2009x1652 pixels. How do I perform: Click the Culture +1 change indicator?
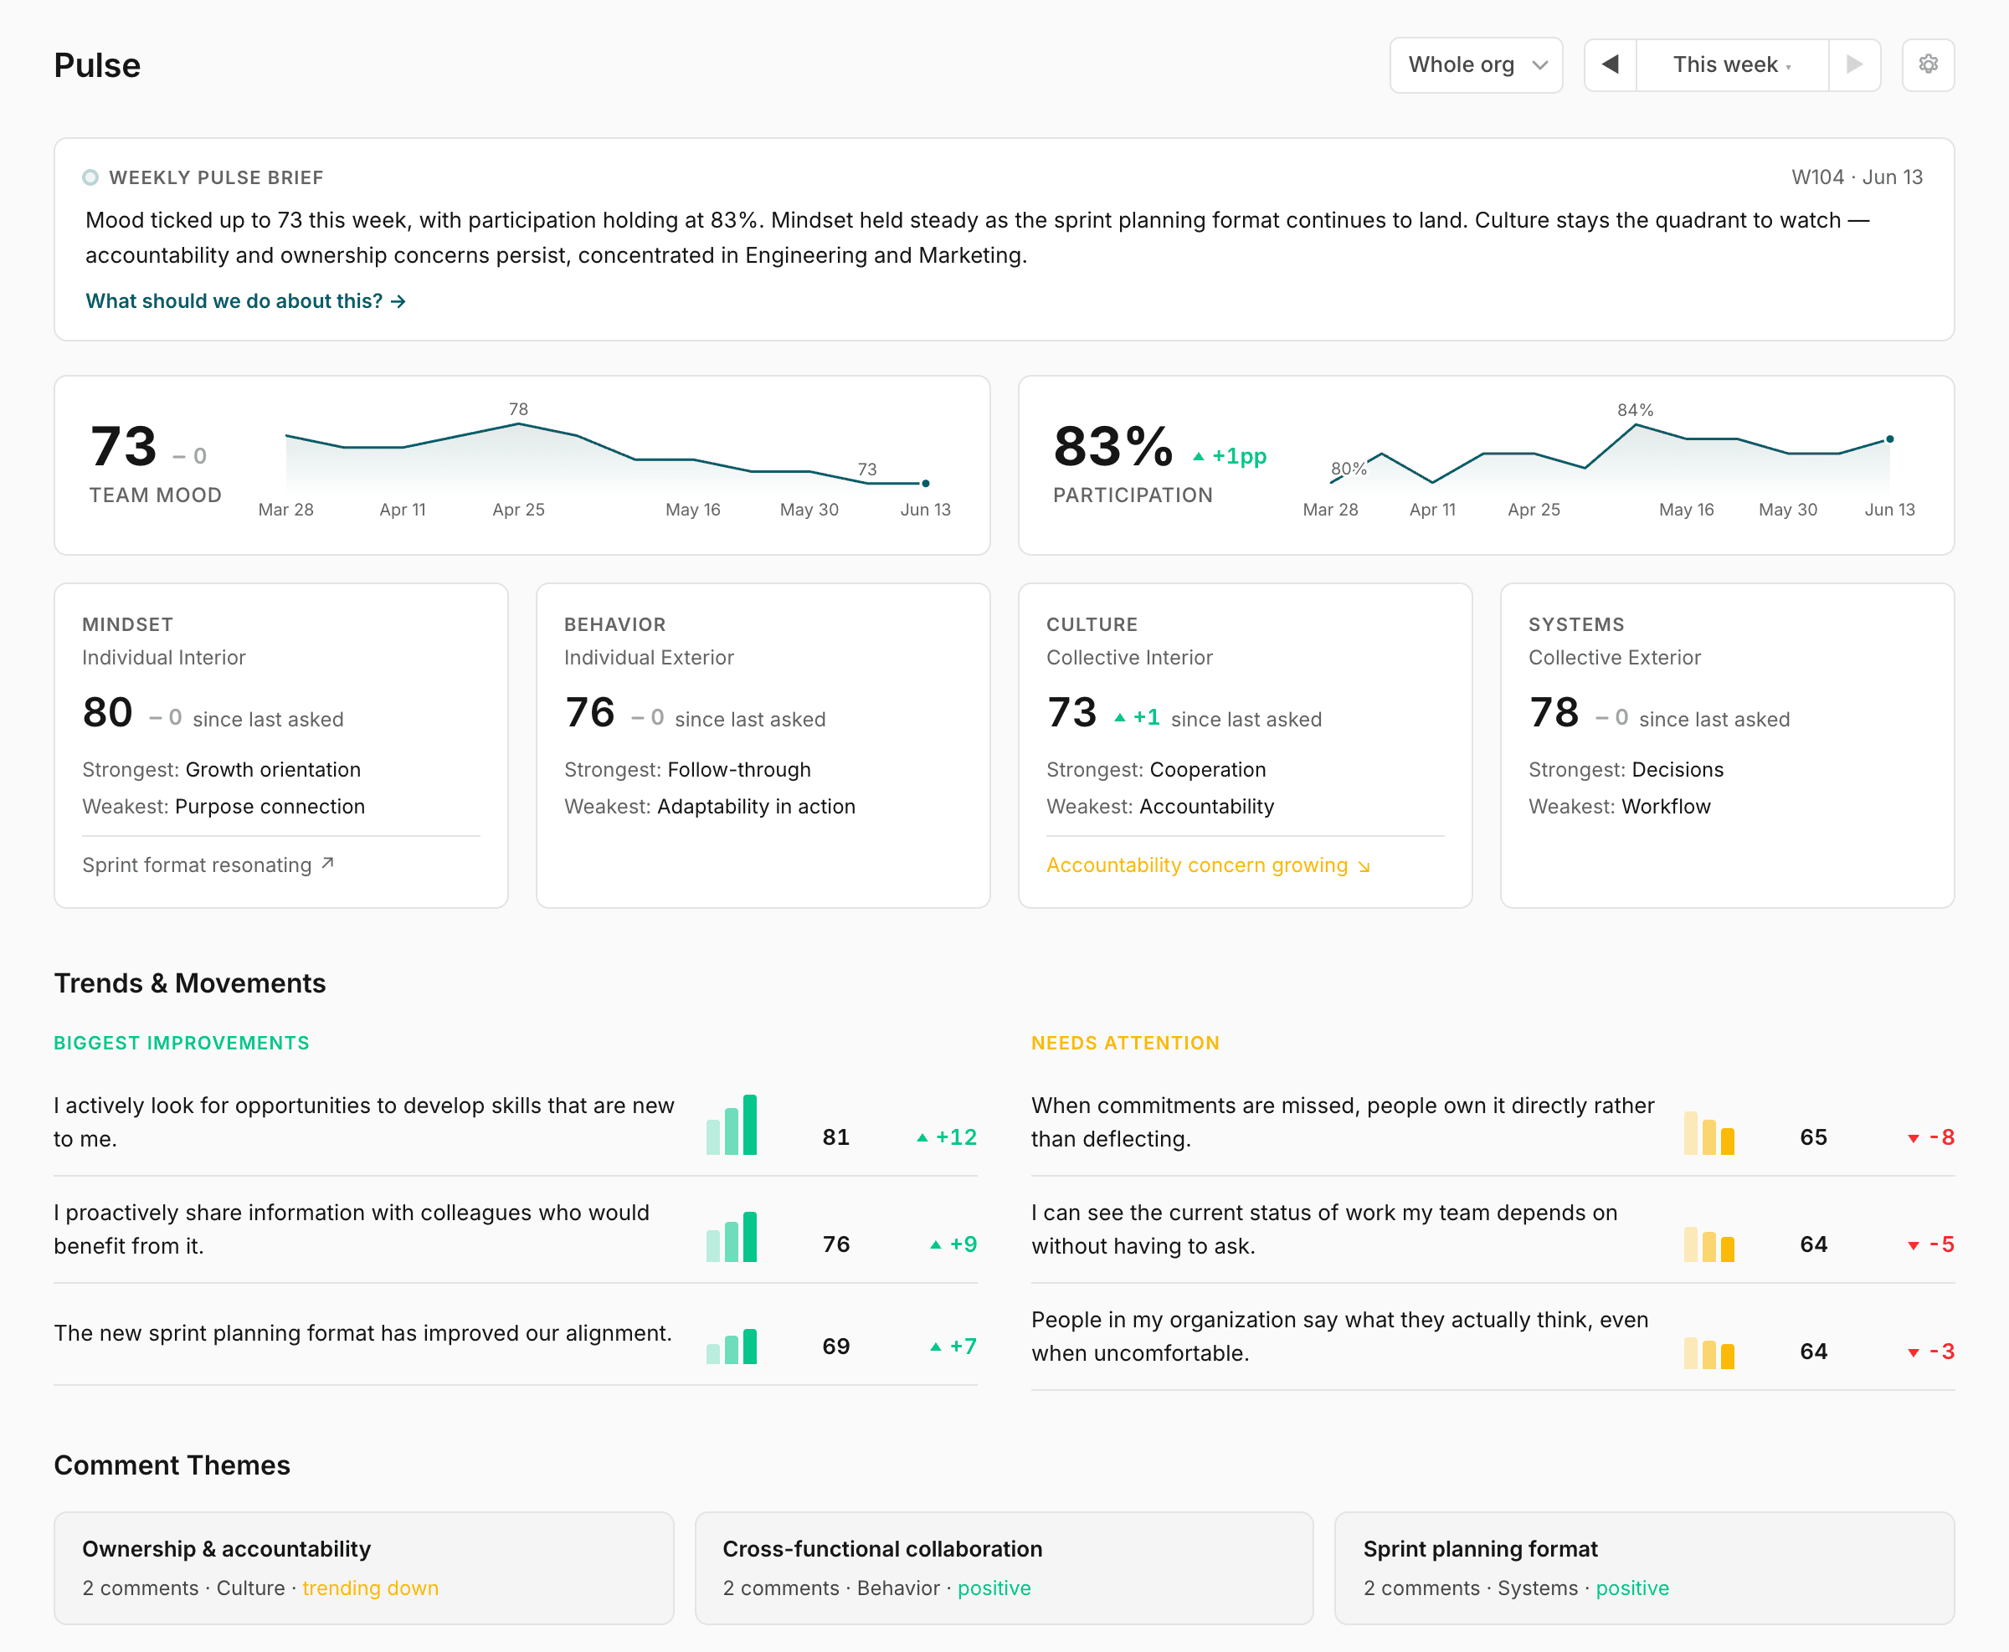point(1136,717)
